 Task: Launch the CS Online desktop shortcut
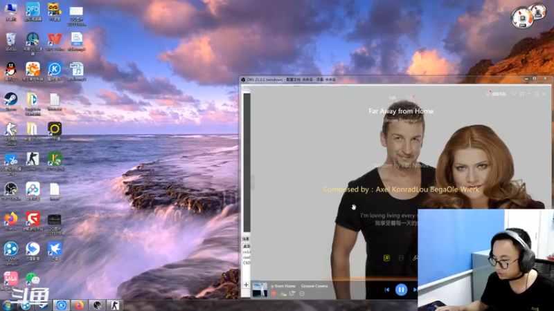[x=10, y=133]
